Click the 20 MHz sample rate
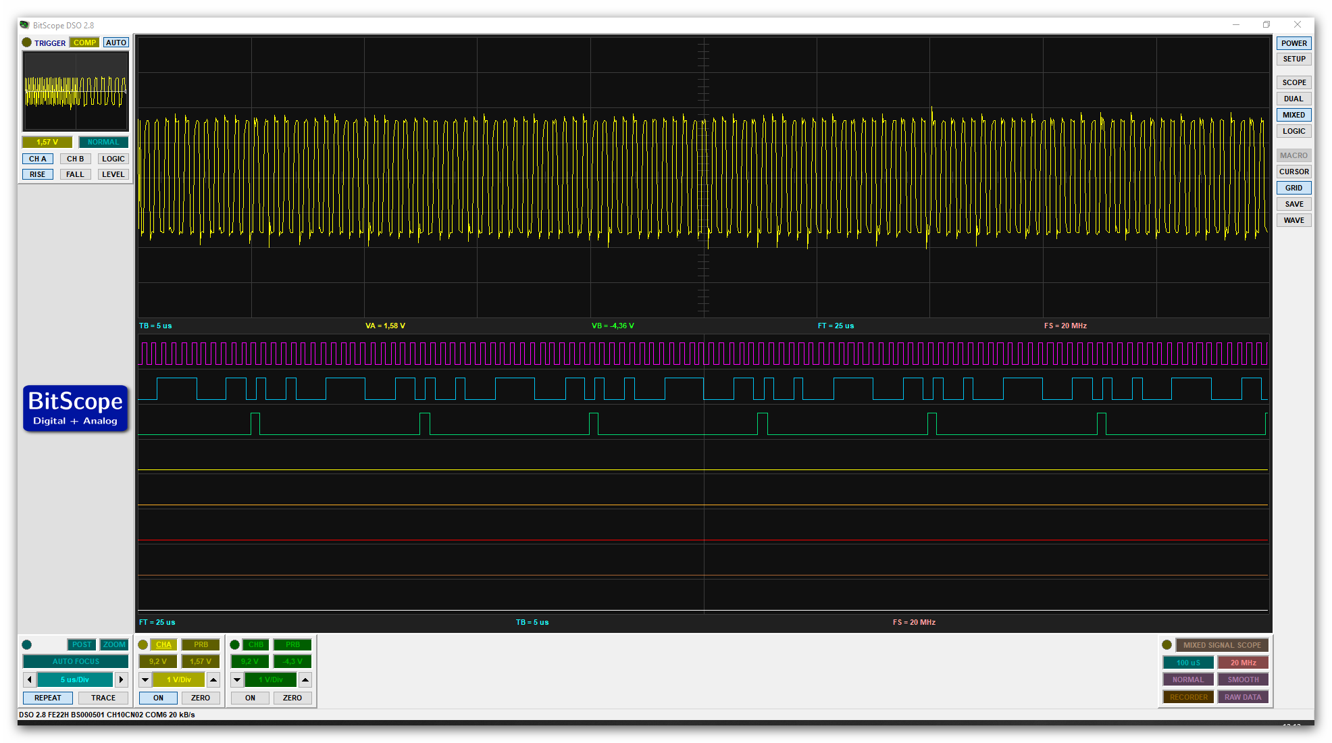Screen dimensions: 1332x743 tap(1243, 663)
